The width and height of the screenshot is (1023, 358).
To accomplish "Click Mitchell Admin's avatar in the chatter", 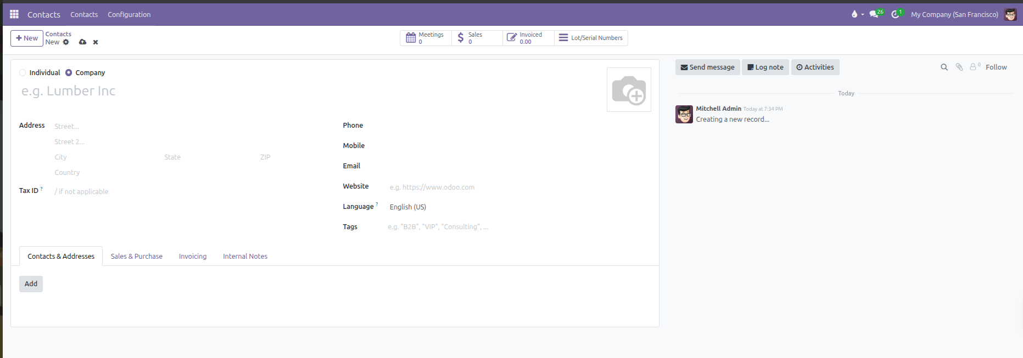I will (684, 114).
